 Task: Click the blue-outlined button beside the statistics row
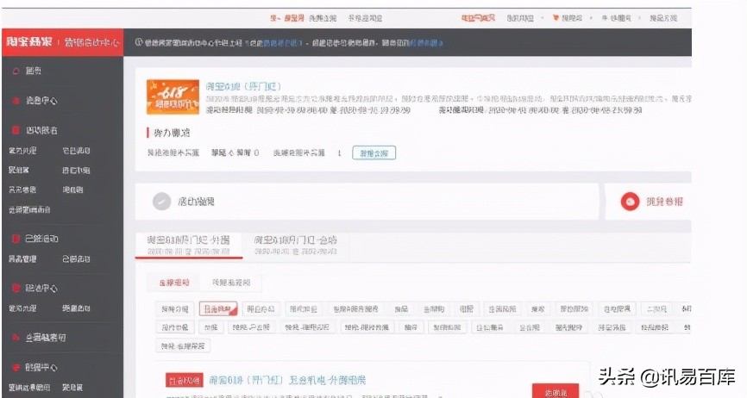tap(374, 153)
